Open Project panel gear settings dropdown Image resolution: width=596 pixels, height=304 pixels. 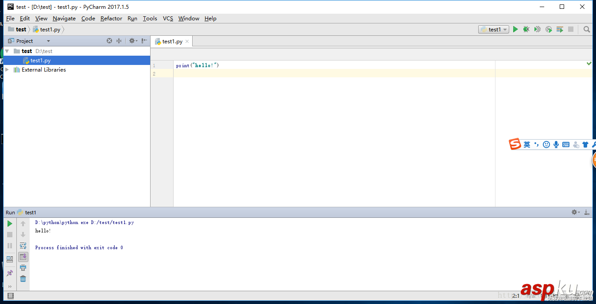click(x=133, y=41)
